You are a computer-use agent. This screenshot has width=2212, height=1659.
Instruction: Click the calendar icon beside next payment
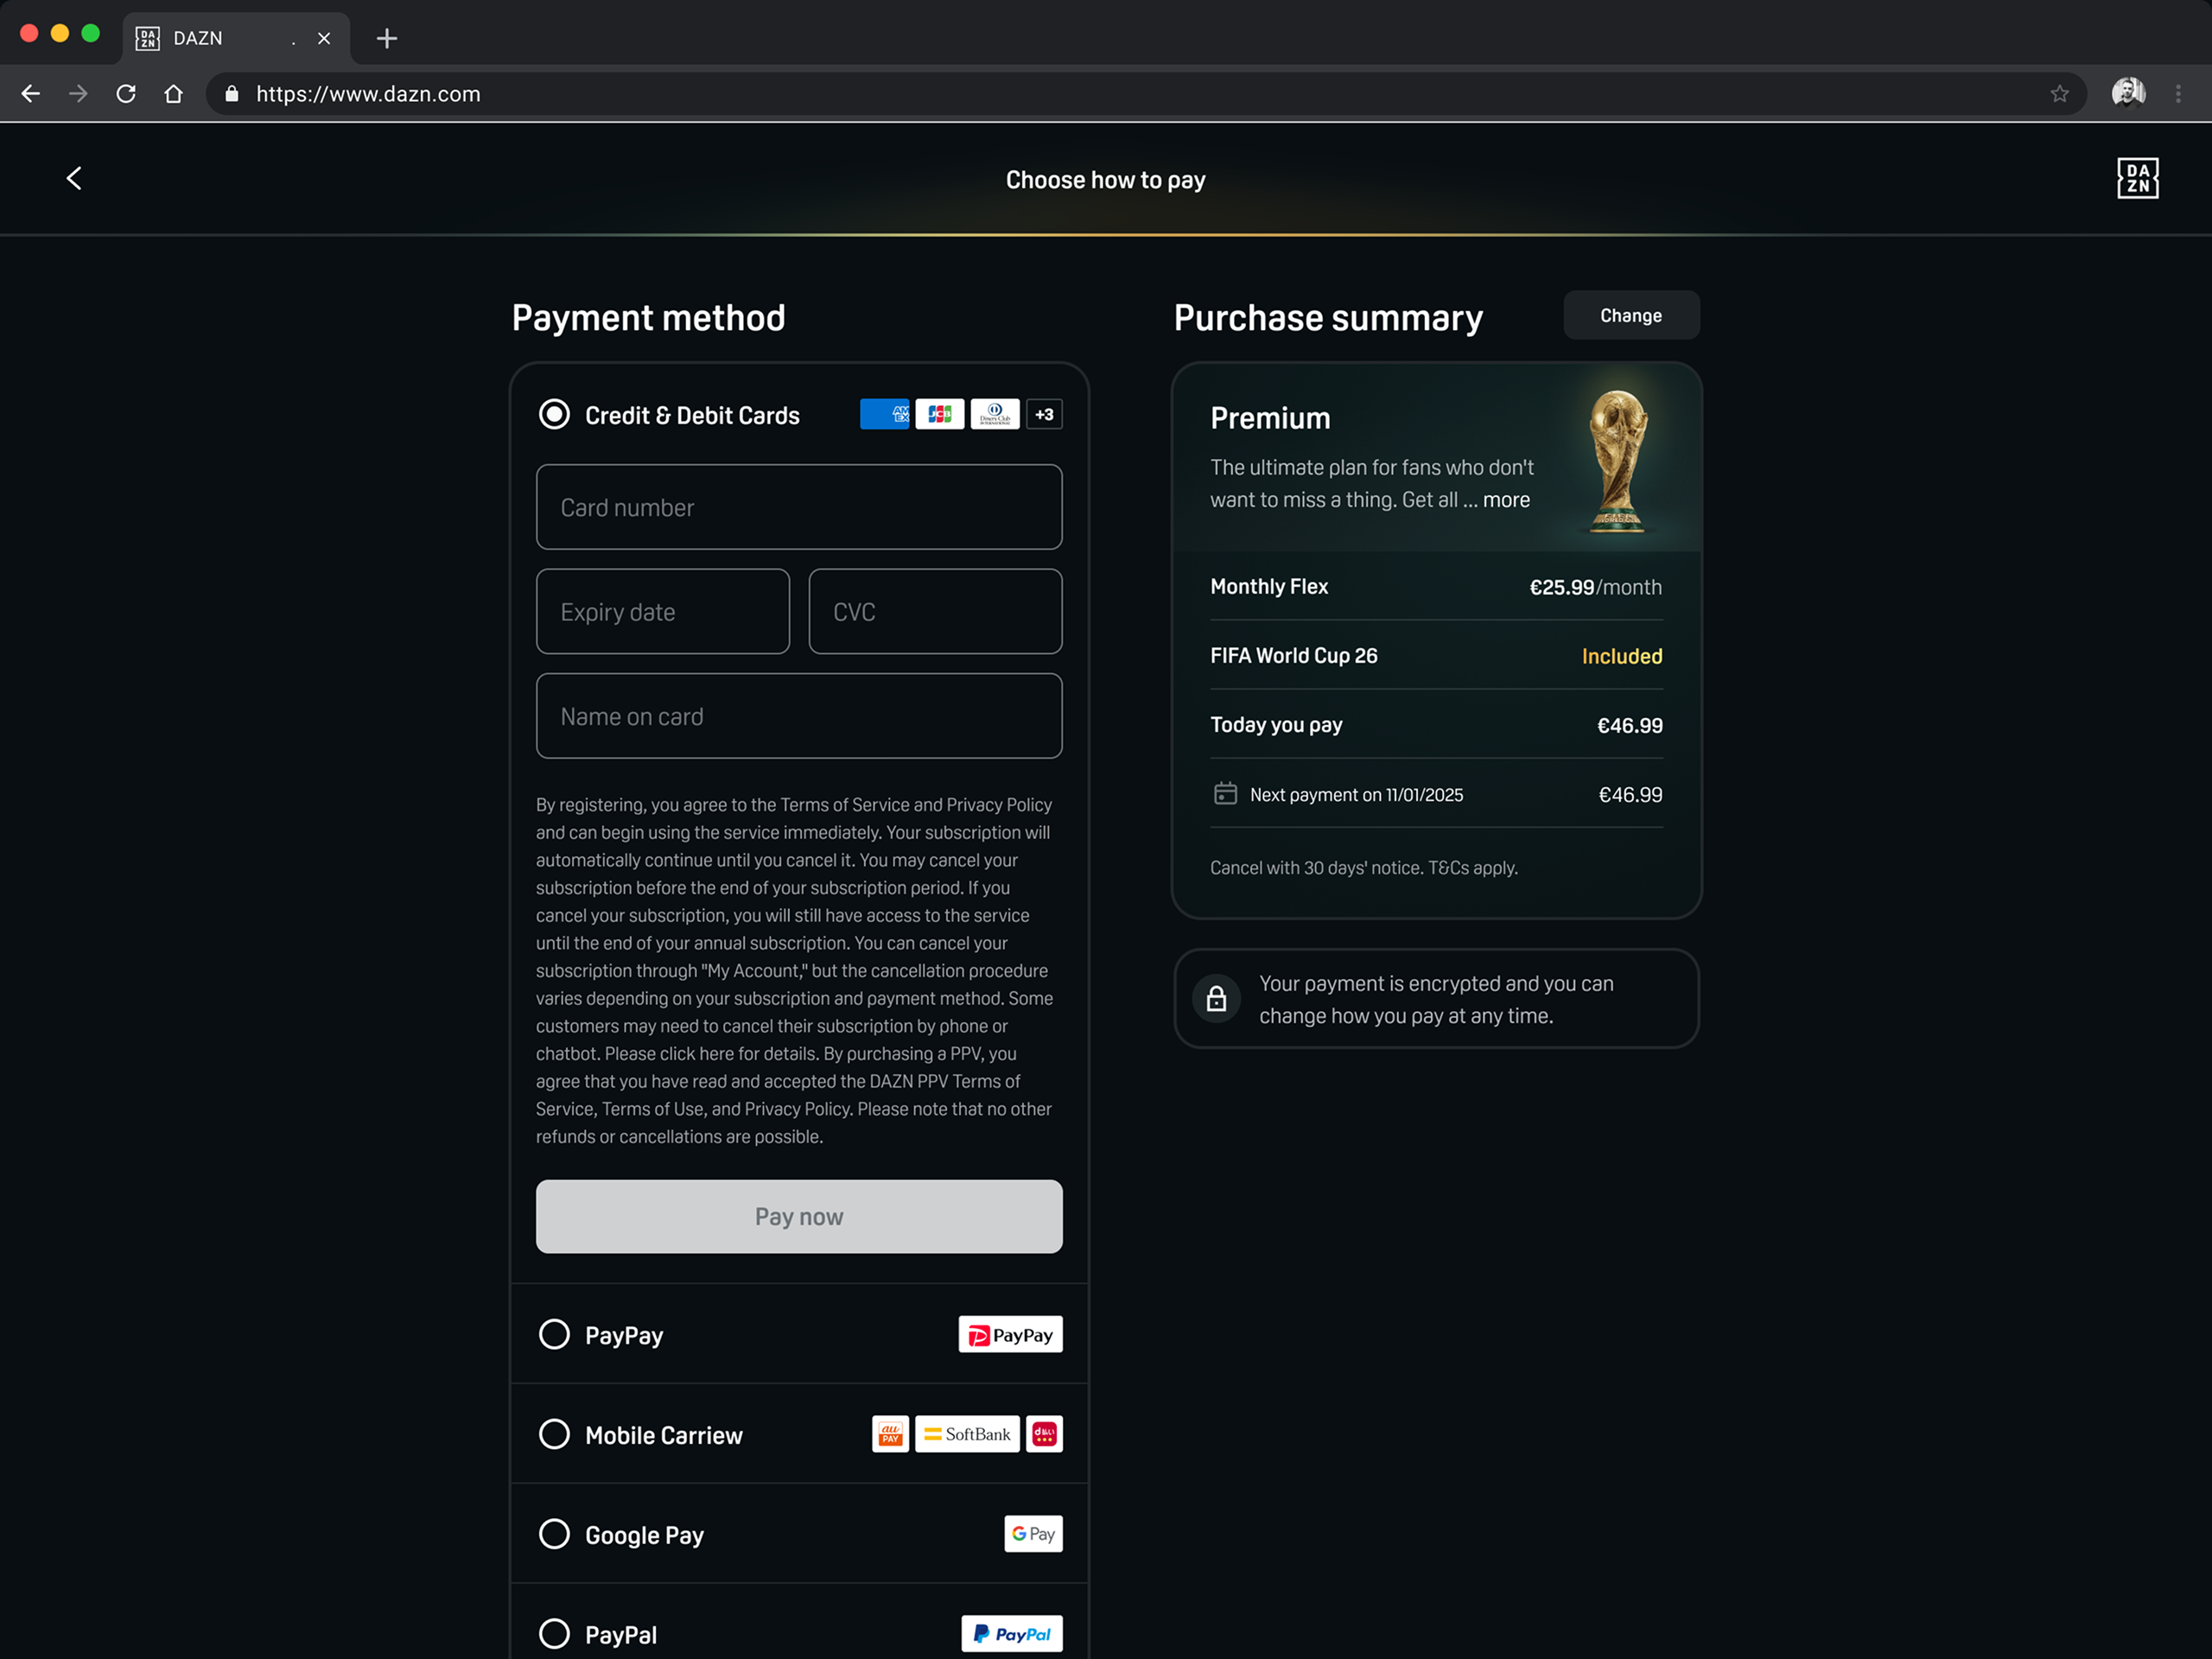click(x=1225, y=794)
